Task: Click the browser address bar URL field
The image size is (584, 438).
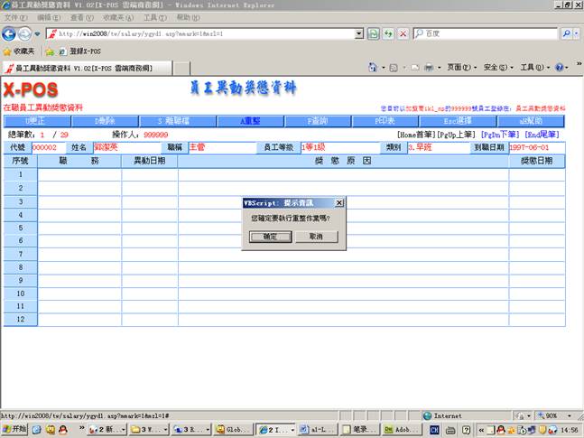Action: click(208, 33)
